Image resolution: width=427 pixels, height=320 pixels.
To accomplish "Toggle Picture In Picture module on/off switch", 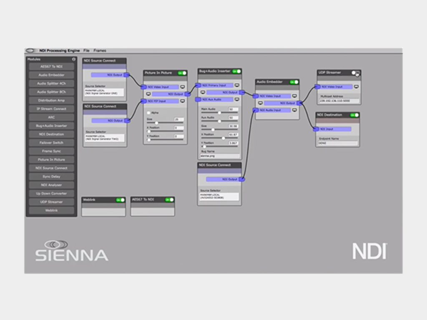I will [182, 73].
